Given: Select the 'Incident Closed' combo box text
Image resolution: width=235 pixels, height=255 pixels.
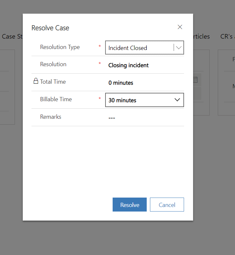Looking at the screenshot, I should tap(128, 48).
